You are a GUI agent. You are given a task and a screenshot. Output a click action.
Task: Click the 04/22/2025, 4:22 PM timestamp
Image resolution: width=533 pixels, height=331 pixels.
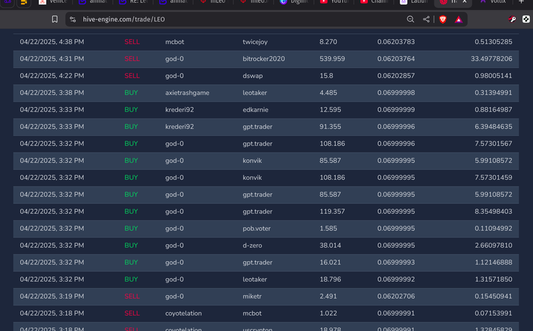click(52, 76)
